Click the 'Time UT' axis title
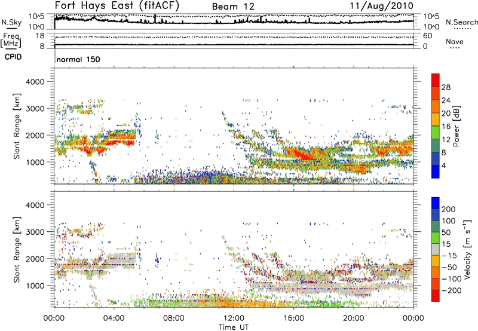This screenshot has height=331, width=478. 234,327
